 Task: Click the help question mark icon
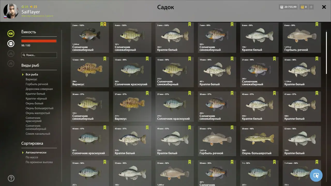pyautogui.click(x=11, y=178)
